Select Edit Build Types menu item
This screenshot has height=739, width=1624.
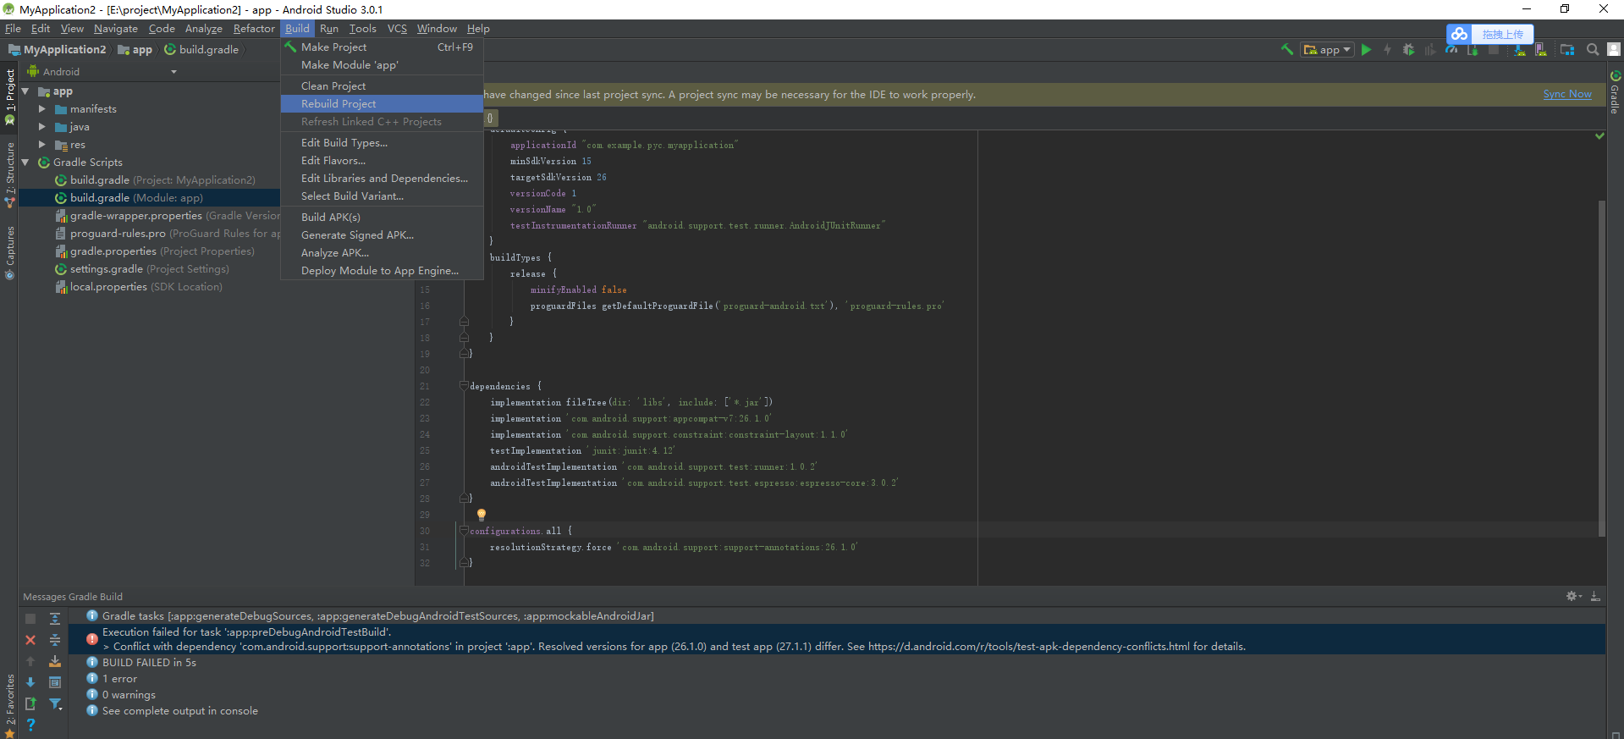tap(382, 143)
